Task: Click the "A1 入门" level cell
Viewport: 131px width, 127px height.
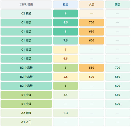Action: pyautogui.click(x=26, y=122)
